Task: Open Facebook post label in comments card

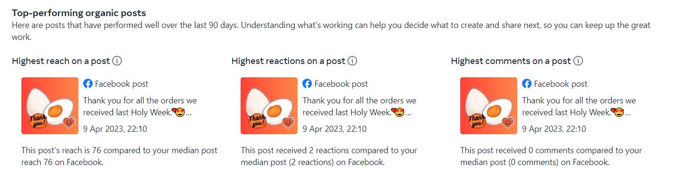Action: coord(561,84)
